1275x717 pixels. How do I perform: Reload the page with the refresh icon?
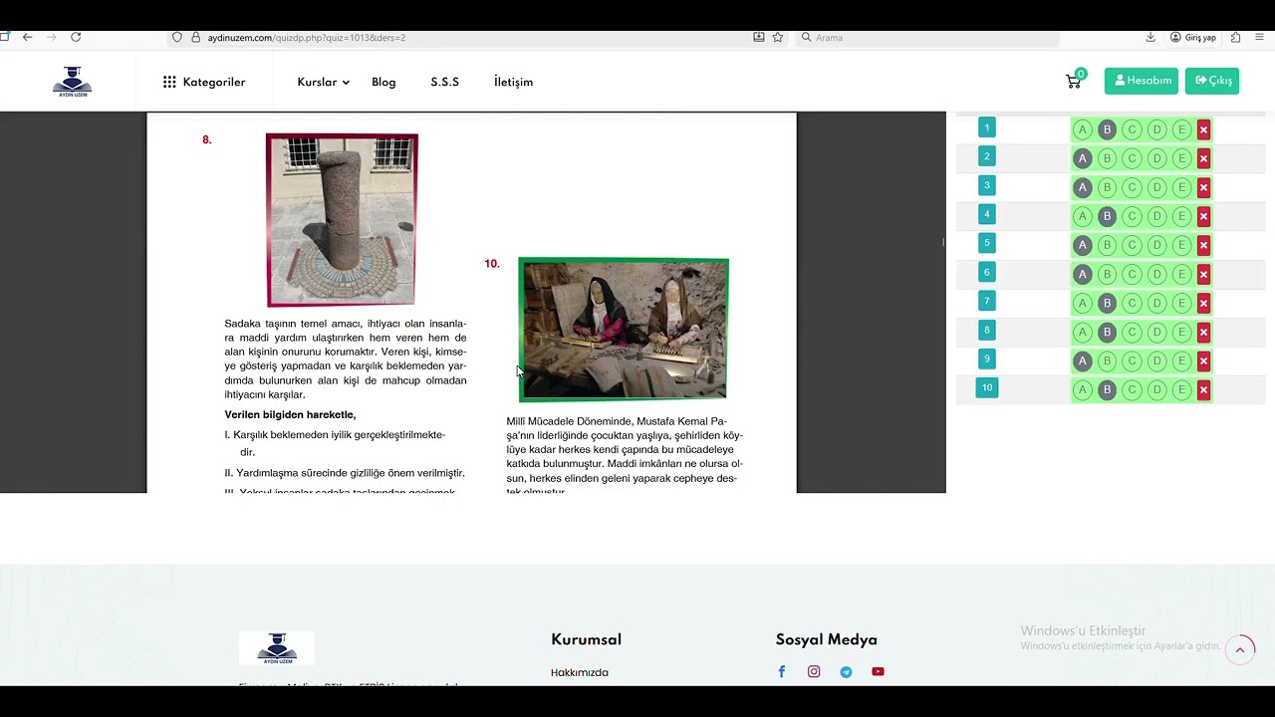point(76,37)
